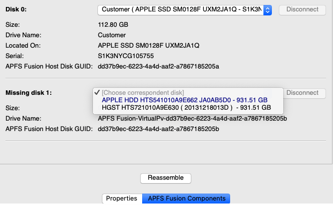The height and width of the screenshot is (205, 333).
Task: Open the Disk 0 drive selection dropdown
Action: click(x=184, y=10)
